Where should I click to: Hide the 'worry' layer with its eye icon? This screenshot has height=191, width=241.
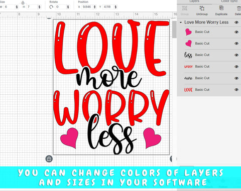[236, 67]
